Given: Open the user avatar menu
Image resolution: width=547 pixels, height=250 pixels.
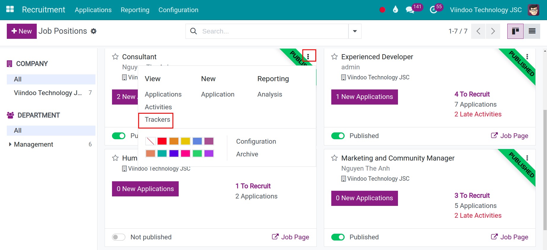Looking at the screenshot, I should (533, 10).
